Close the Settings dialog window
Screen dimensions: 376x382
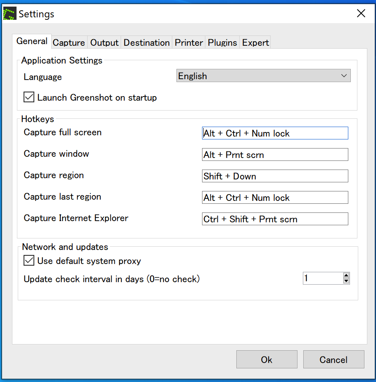pyautogui.click(x=361, y=14)
